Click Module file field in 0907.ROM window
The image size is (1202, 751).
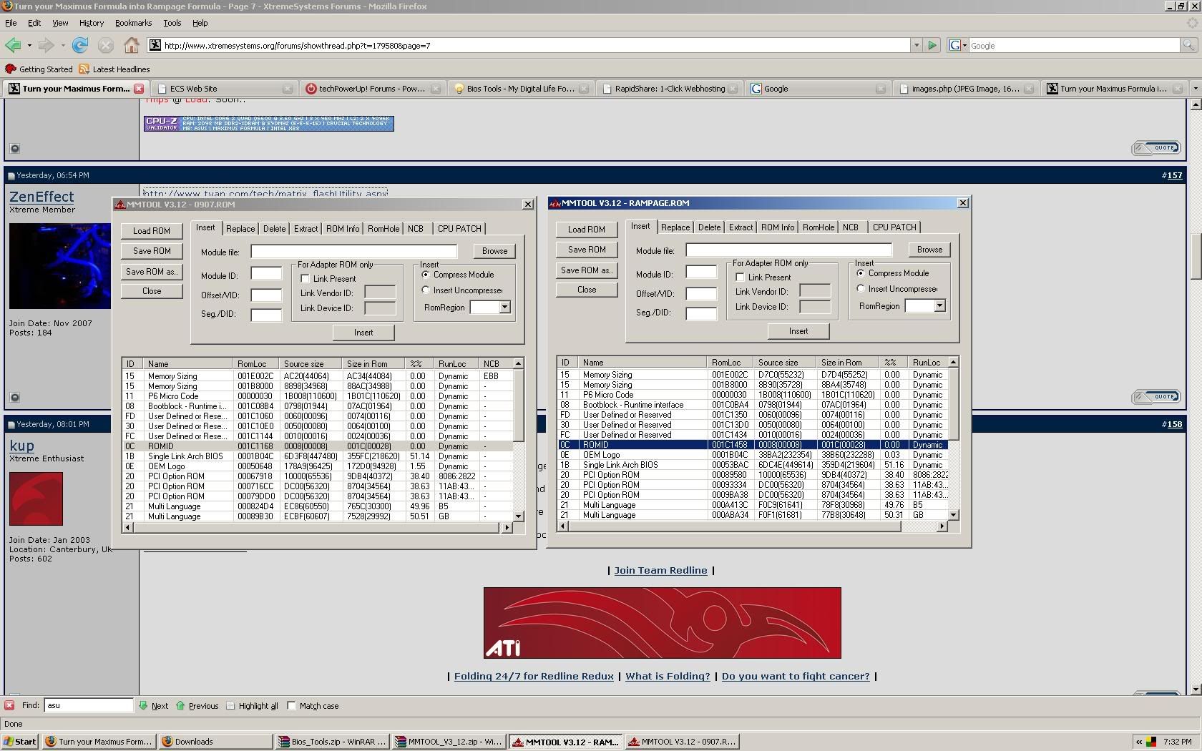[x=353, y=251]
